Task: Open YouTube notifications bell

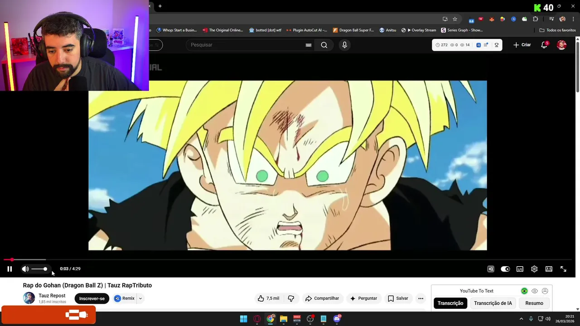Action: click(x=544, y=45)
